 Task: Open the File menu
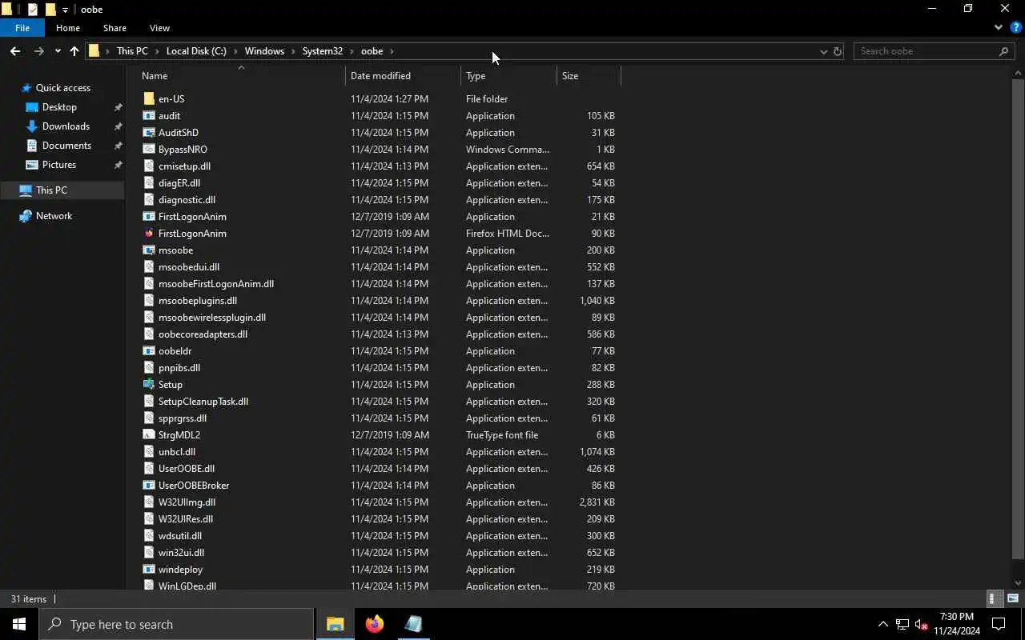pyautogui.click(x=22, y=28)
